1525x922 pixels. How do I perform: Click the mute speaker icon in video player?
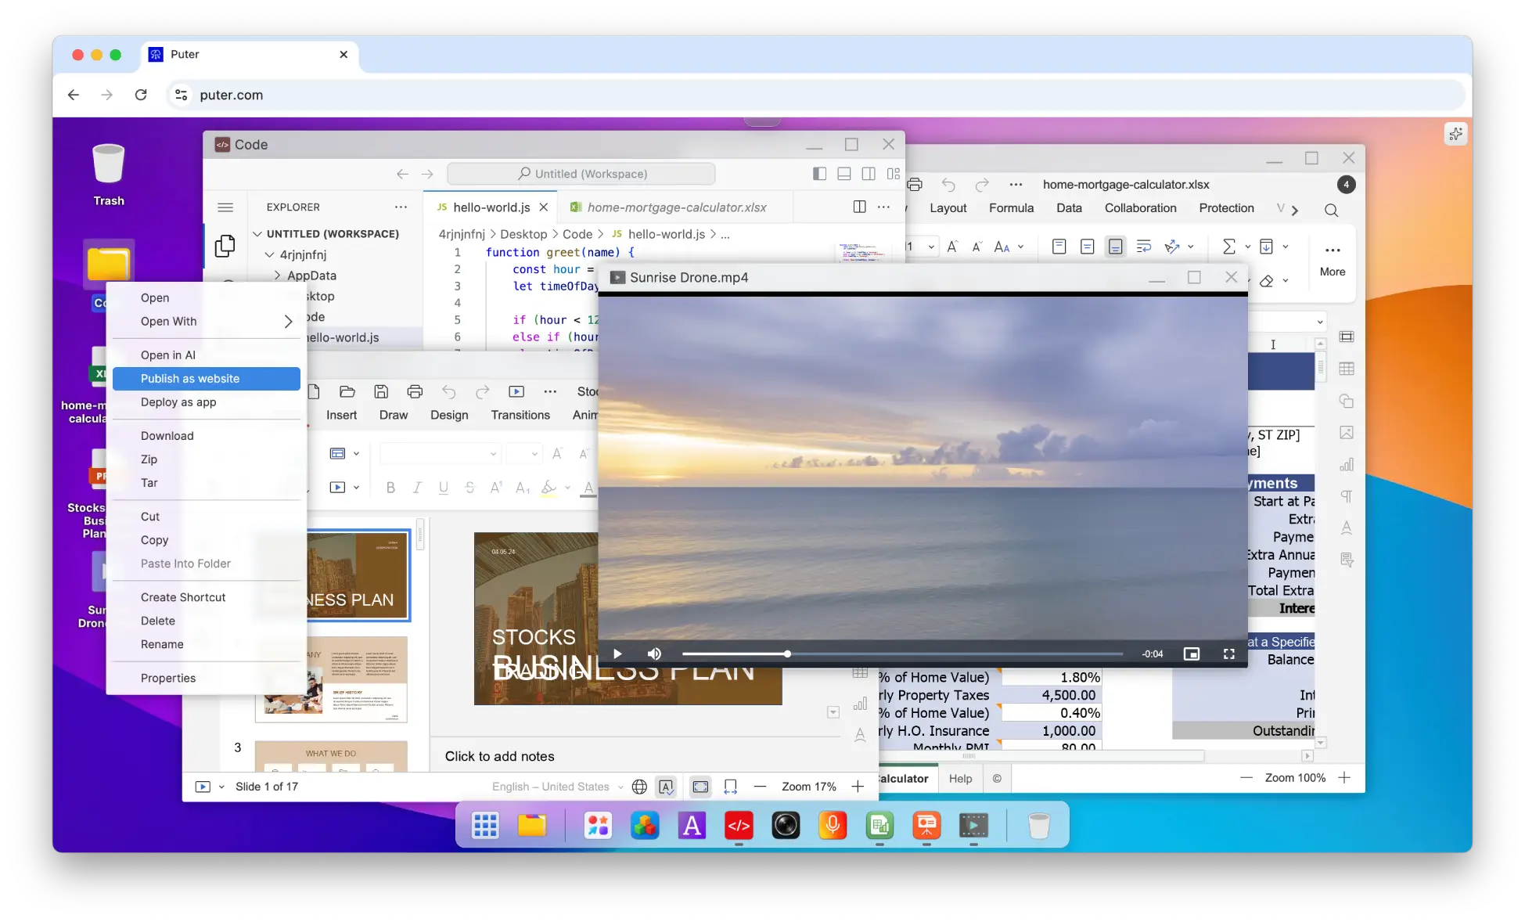coord(654,654)
